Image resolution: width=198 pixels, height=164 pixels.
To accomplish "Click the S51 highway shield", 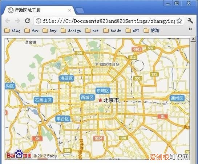I will (154, 74).
